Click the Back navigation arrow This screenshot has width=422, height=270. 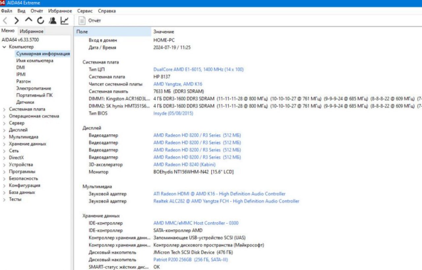5,21
